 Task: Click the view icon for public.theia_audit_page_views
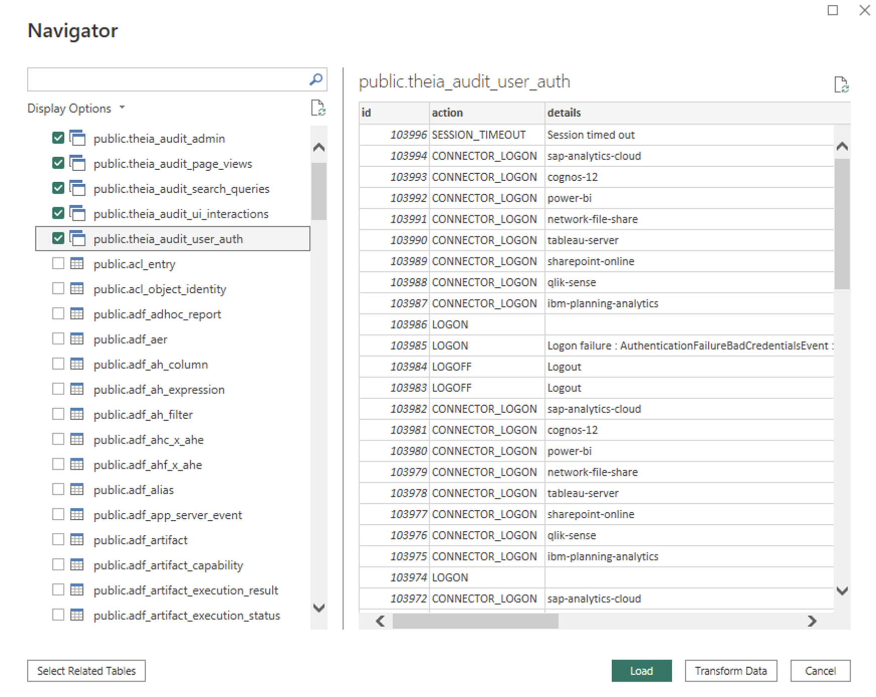click(x=77, y=163)
